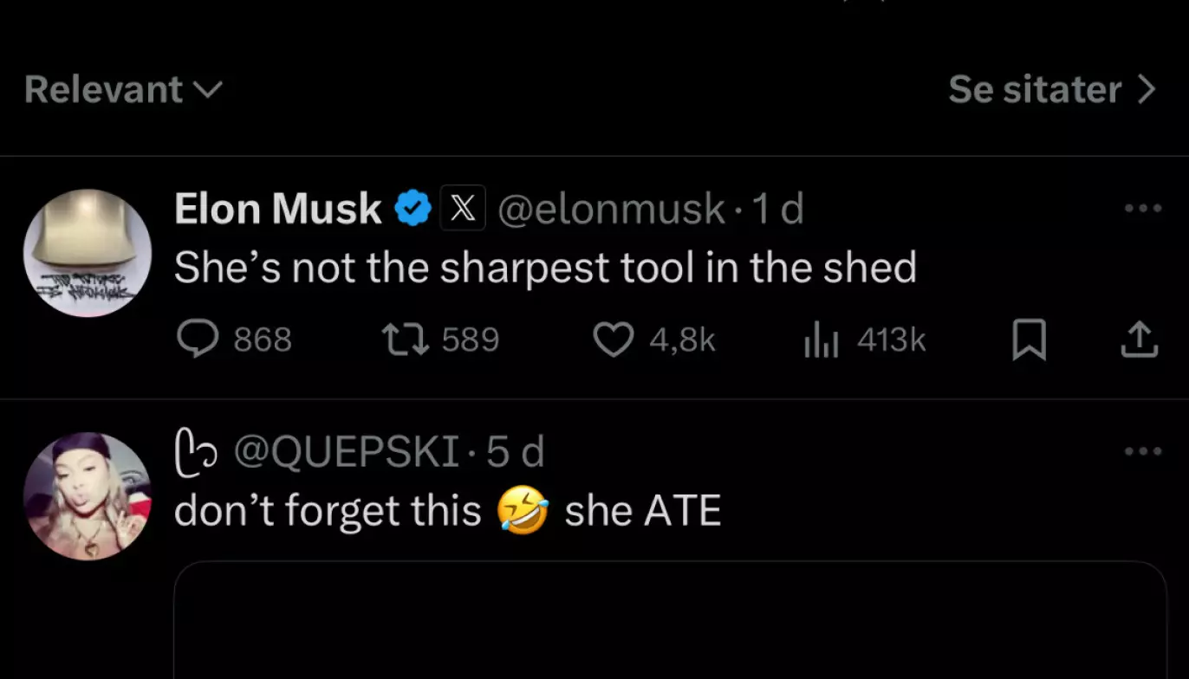Screen dimensions: 1189x679
Task: Reply to Elon Musk's tweet
Action: pos(198,339)
